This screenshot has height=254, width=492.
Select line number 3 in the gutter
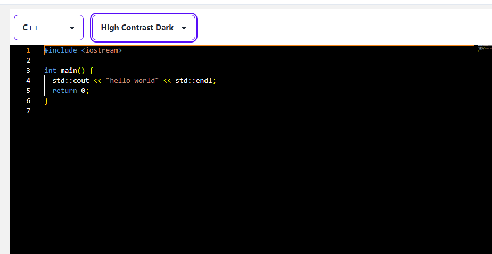tap(28, 71)
